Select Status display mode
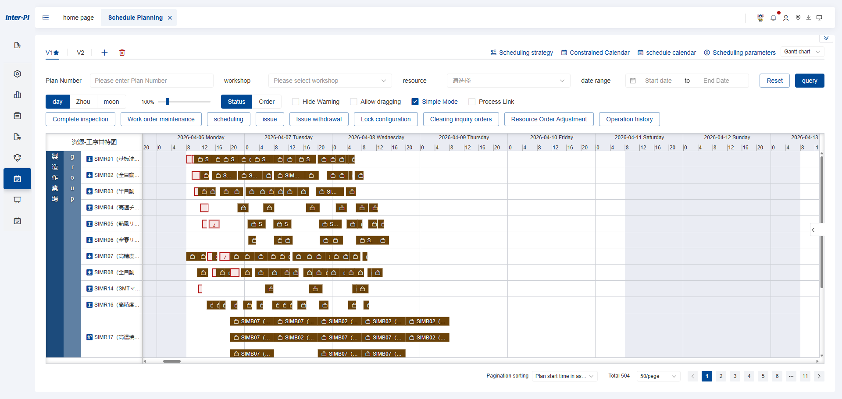Image resolution: width=842 pixels, height=399 pixels. tap(236, 102)
